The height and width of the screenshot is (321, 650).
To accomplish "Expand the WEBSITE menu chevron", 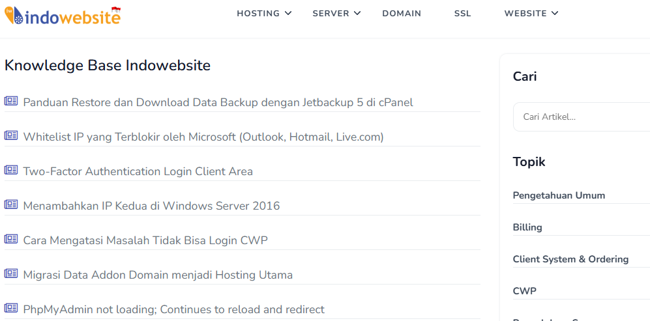I will tap(555, 13).
